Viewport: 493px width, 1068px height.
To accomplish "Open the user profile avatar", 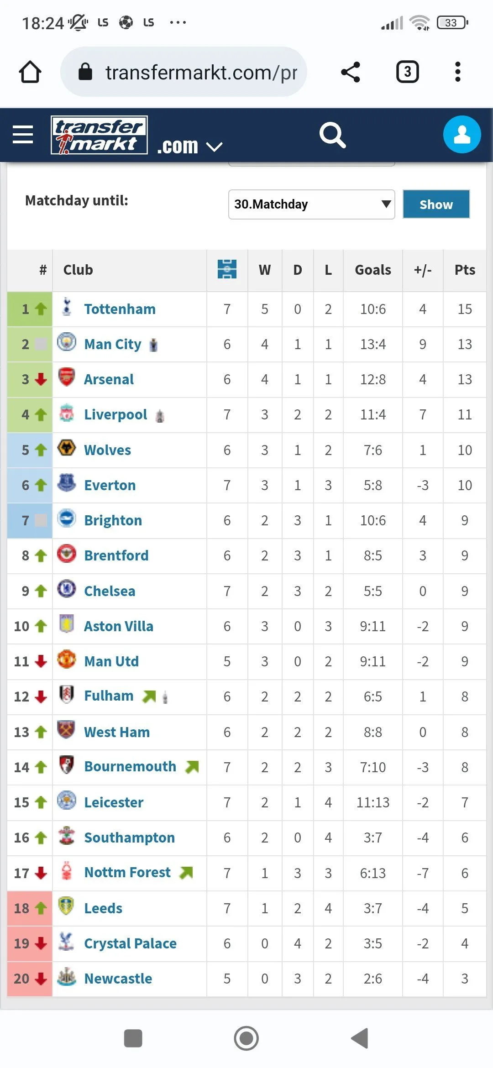I will (462, 135).
